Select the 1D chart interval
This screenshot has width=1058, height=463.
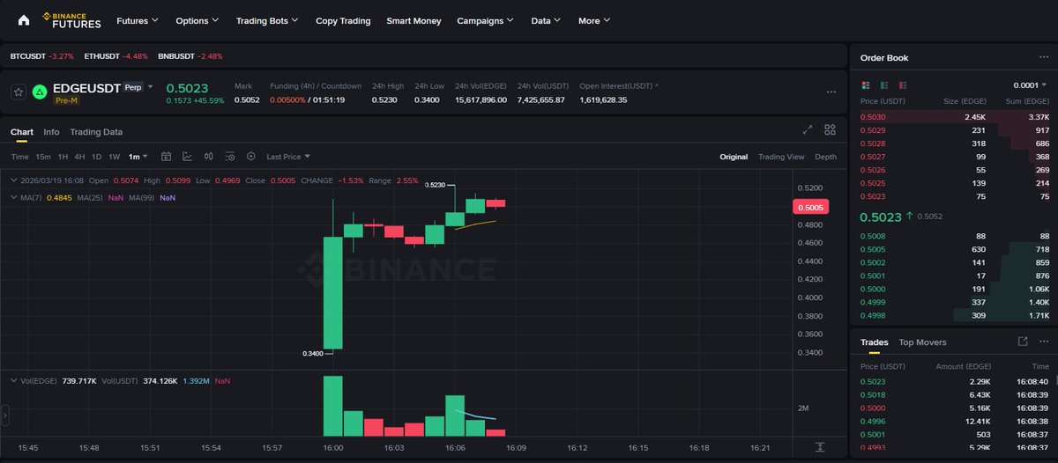pyautogui.click(x=96, y=157)
